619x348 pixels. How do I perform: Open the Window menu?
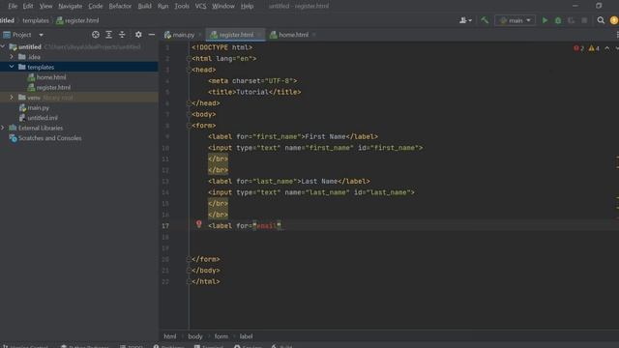point(223,6)
